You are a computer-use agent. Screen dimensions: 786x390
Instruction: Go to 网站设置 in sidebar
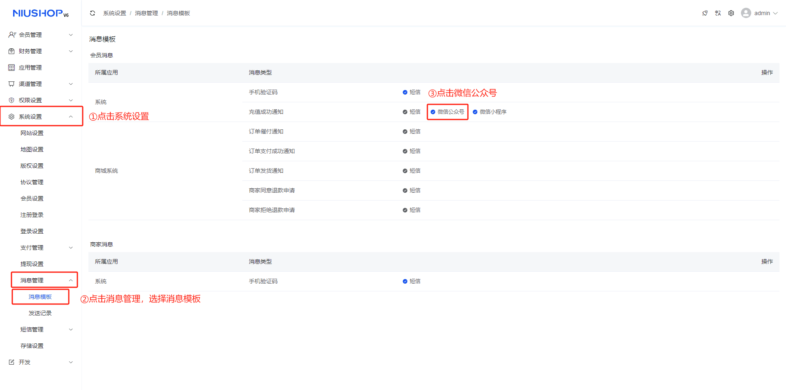[32, 133]
